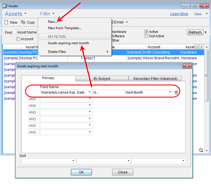Image resolution: width=211 pixels, height=196 pixels.
Task: Expand the Next Month value dropdown
Action: click(x=170, y=92)
